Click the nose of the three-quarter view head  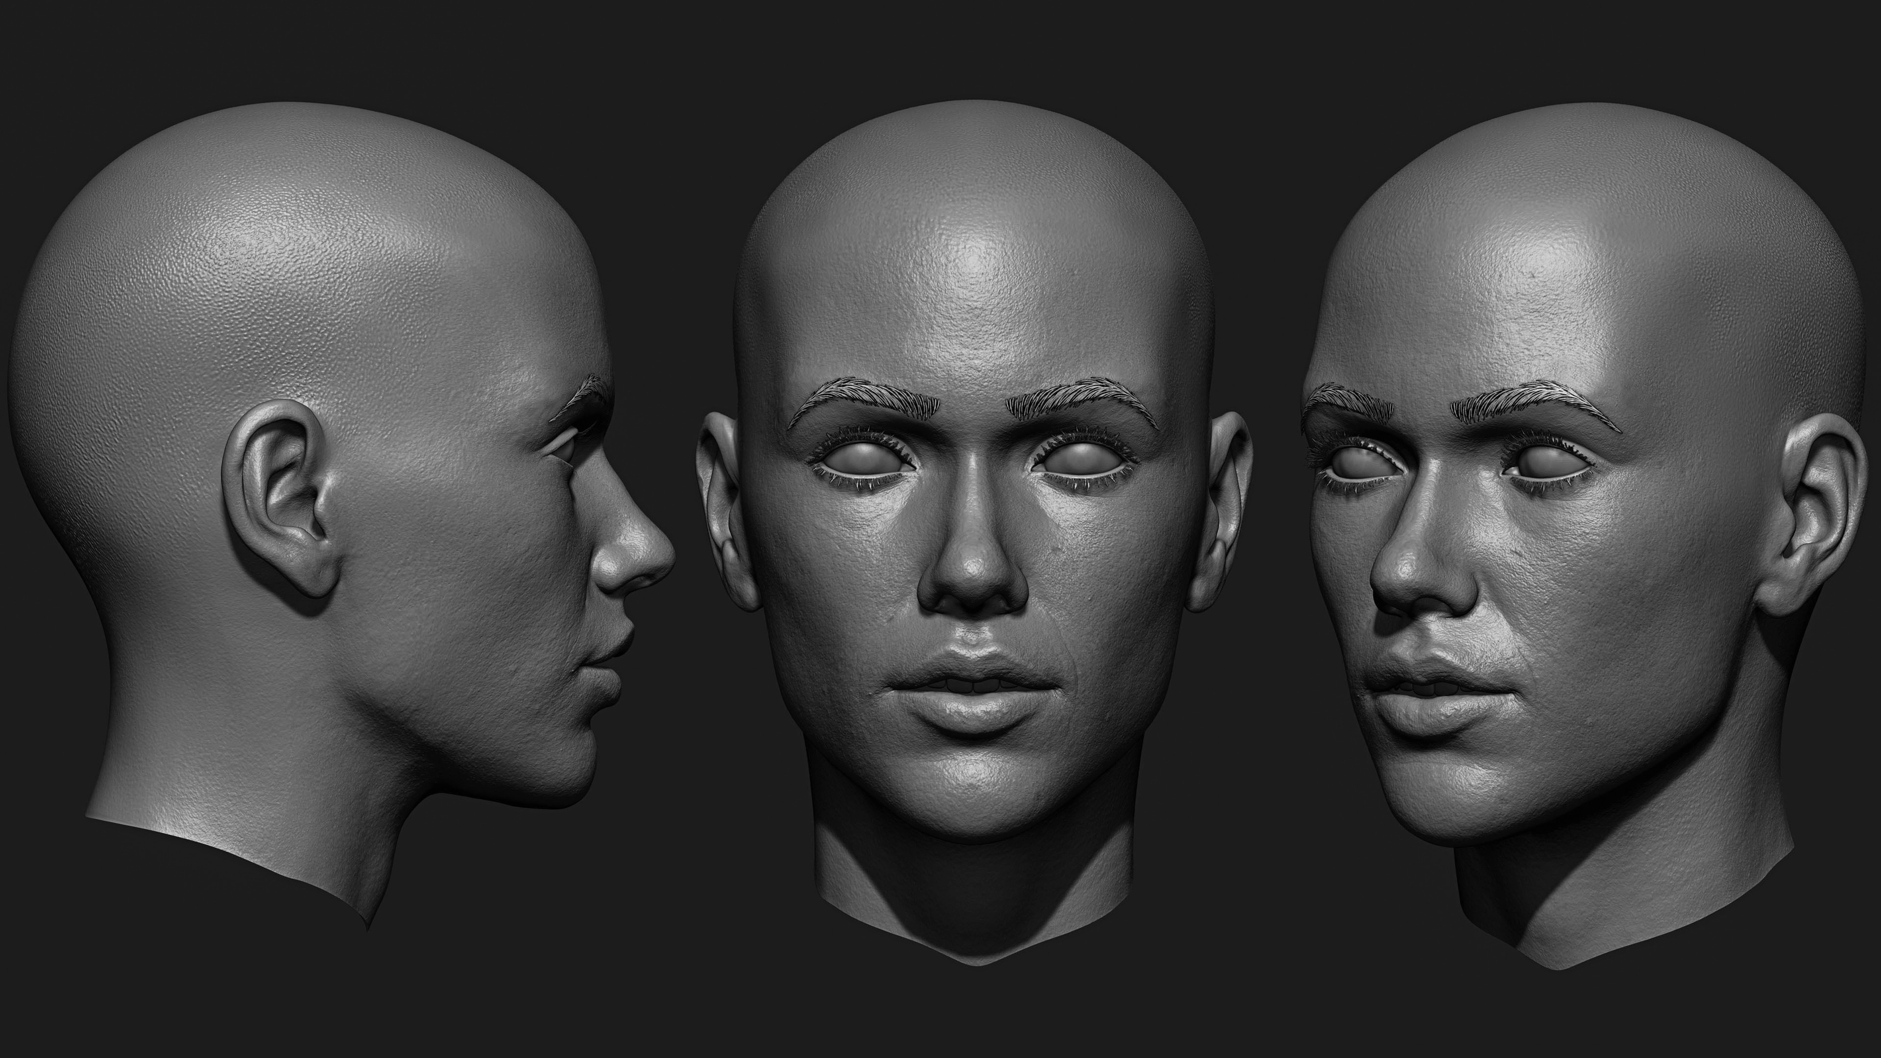coord(1413,573)
